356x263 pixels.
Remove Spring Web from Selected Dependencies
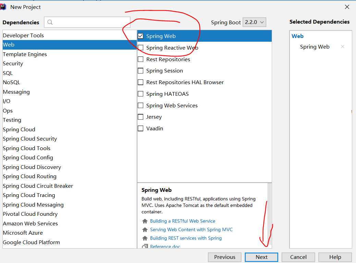[x=343, y=47]
